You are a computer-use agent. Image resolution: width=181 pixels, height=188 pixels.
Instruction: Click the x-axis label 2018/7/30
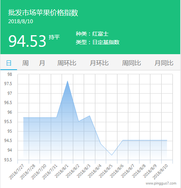point(38,172)
